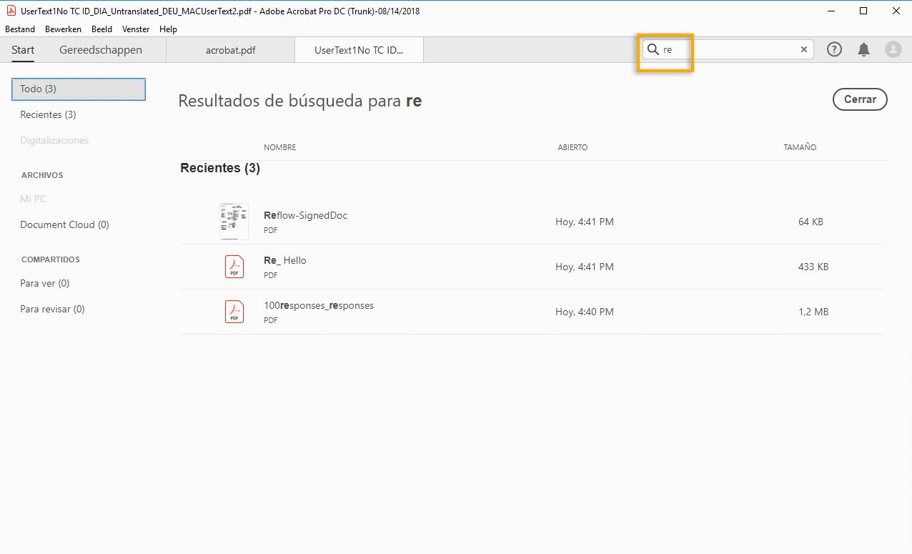Viewport: 912px width, 554px height.
Task: Click Cerrar to close search results
Action: [860, 99]
